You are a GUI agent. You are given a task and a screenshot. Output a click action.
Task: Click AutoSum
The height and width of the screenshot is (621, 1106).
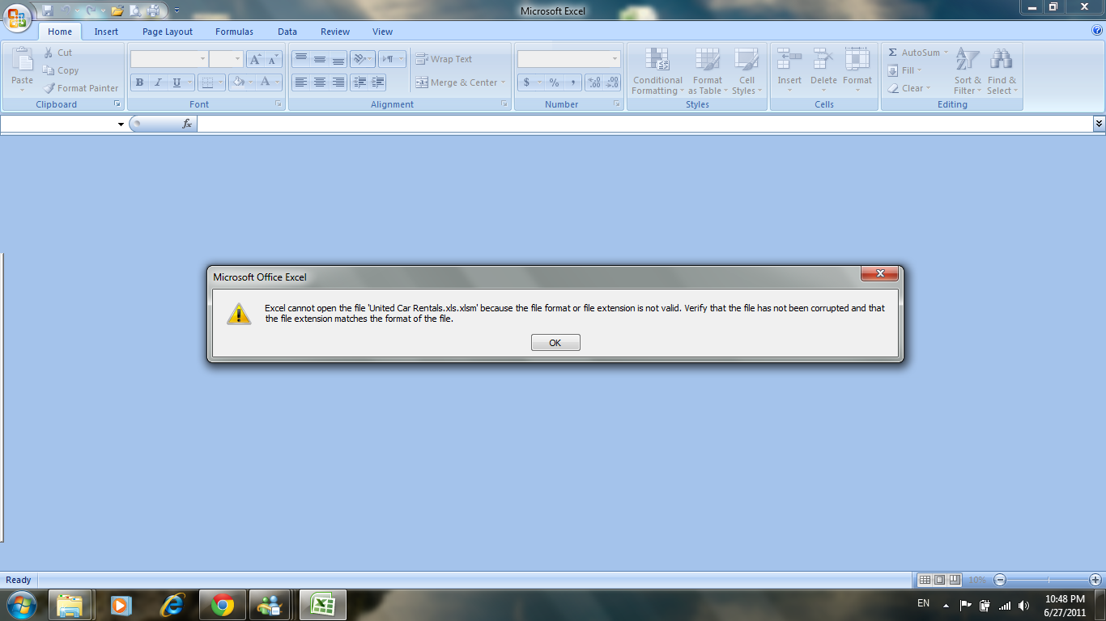917,53
